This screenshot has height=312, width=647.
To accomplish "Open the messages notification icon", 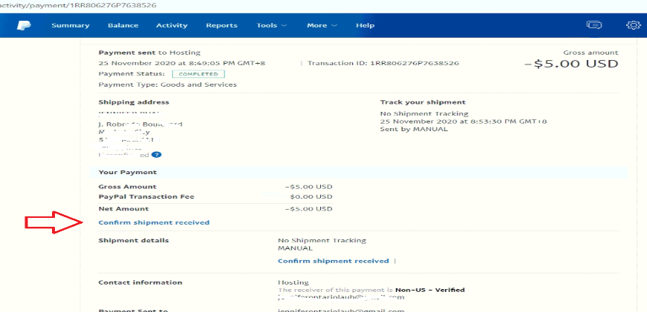I will tap(594, 25).
